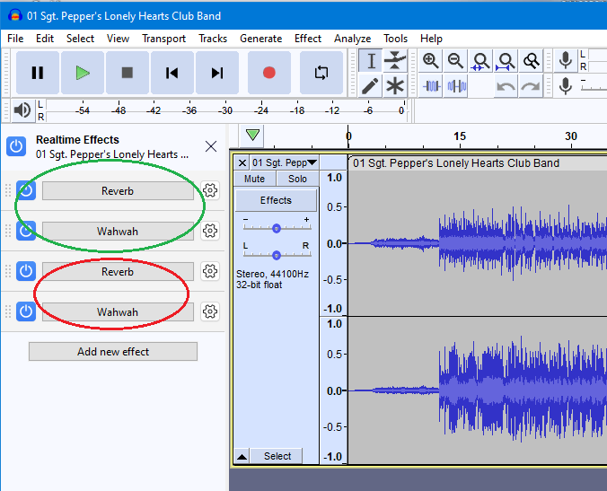Start playback with the green Play button
The height and width of the screenshot is (491, 607).
[83, 73]
